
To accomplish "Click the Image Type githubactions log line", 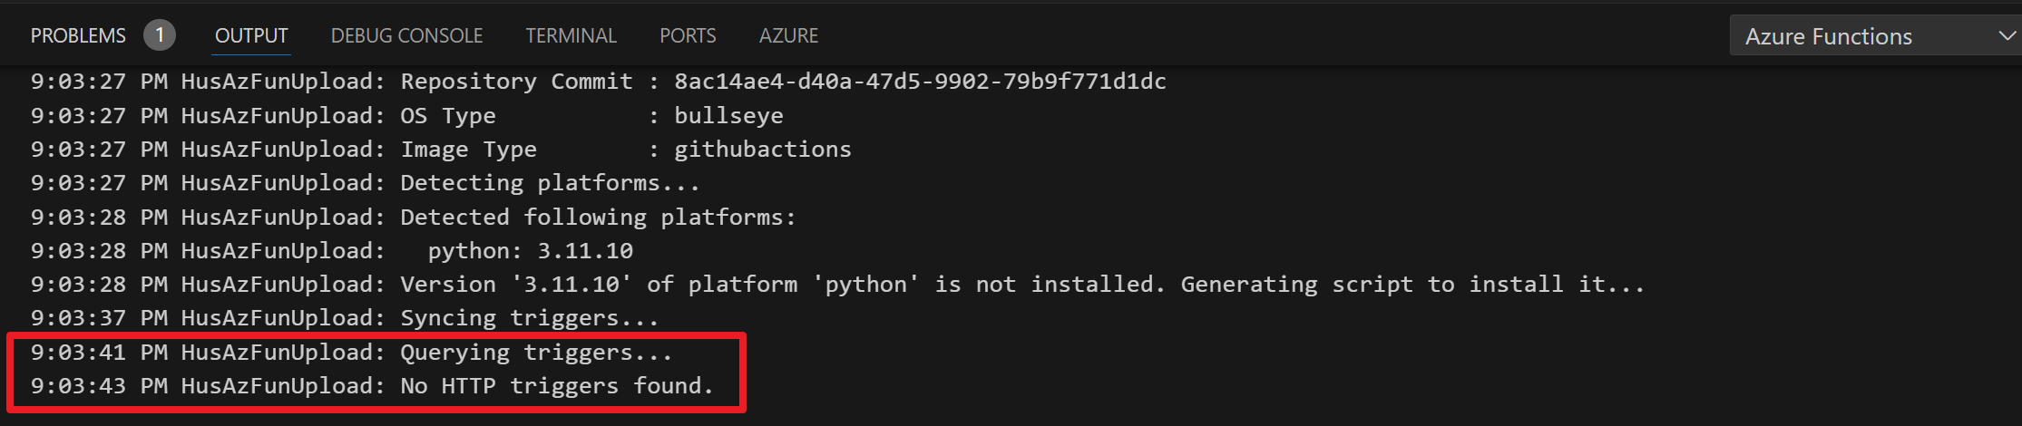I will pyautogui.click(x=441, y=150).
